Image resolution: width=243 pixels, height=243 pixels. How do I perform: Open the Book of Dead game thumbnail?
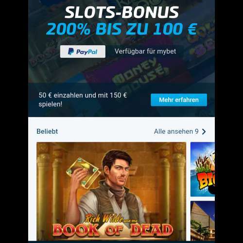(x=111, y=191)
